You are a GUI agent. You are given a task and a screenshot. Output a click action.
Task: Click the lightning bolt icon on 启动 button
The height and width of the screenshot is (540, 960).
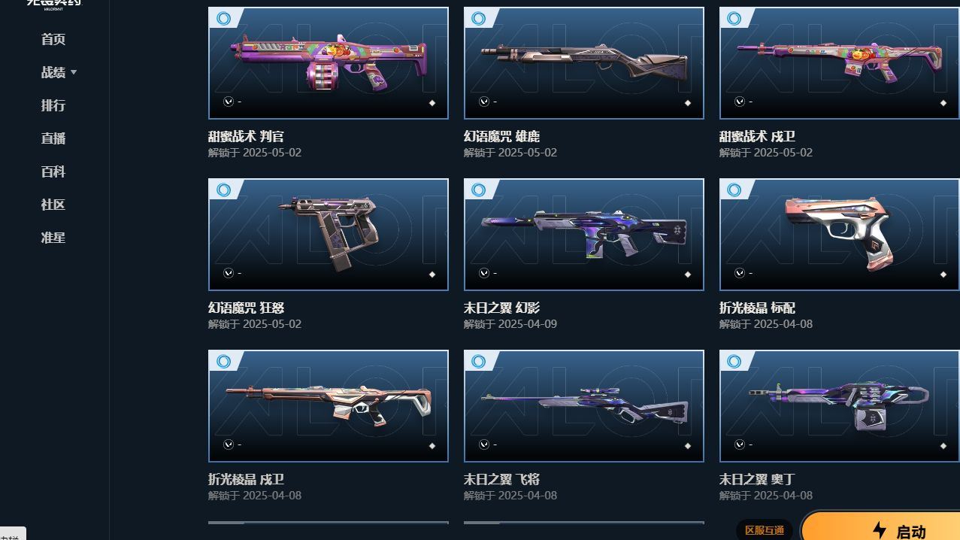pos(880,530)
